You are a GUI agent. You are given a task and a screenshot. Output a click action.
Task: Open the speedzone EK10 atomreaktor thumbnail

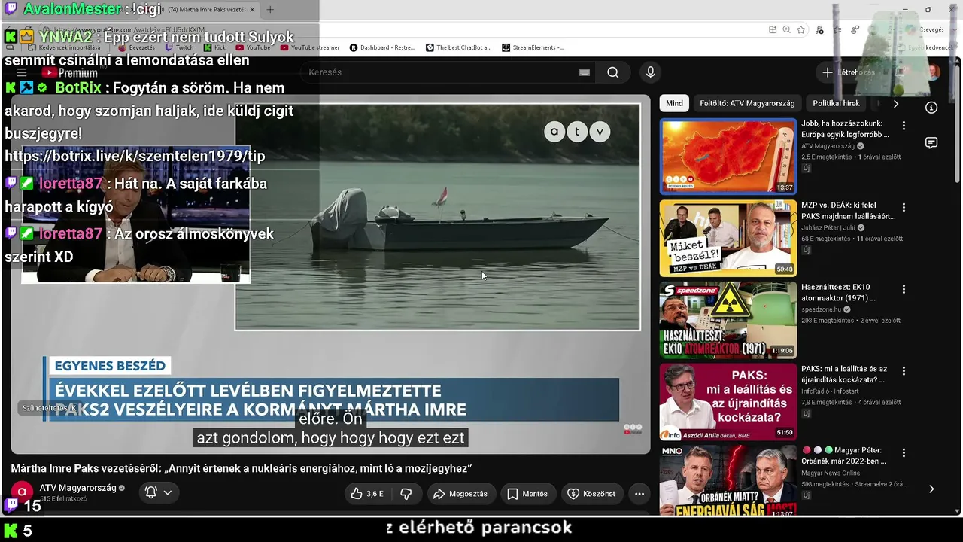click(x=728, y=320)
